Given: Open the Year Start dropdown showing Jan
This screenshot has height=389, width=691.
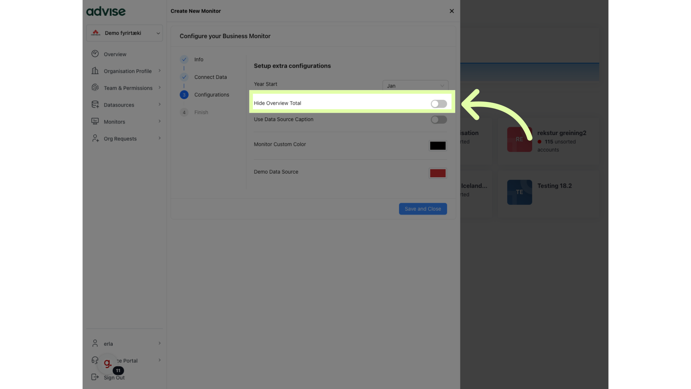Looking at the screenshot, I should pyautogui.click(x=415, y=86).
